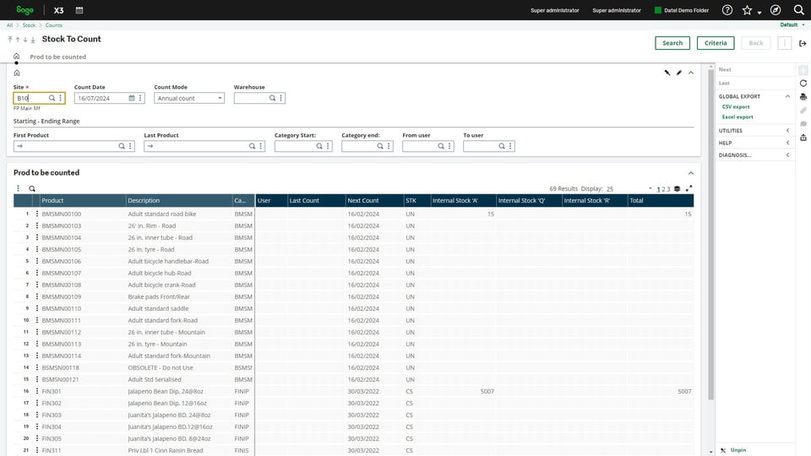The width and height of the screenshot is (811, 456).
Task: Click the print icon in right sidebar
Action: [x=803, y=96]
